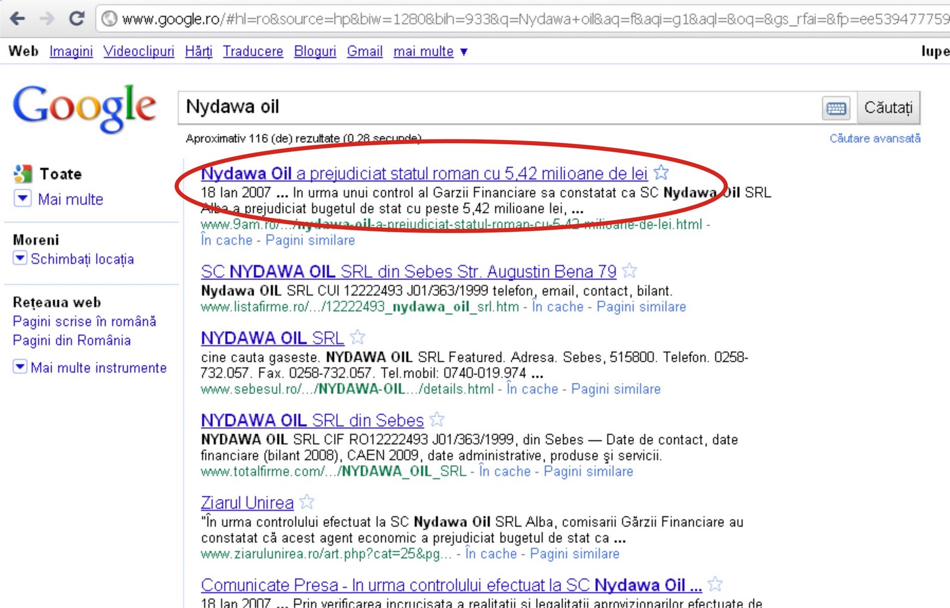The width and height of the screenshot is (950, 608).
Task: Expand Mai multe instrumente arrow
Action: (20, 367)
